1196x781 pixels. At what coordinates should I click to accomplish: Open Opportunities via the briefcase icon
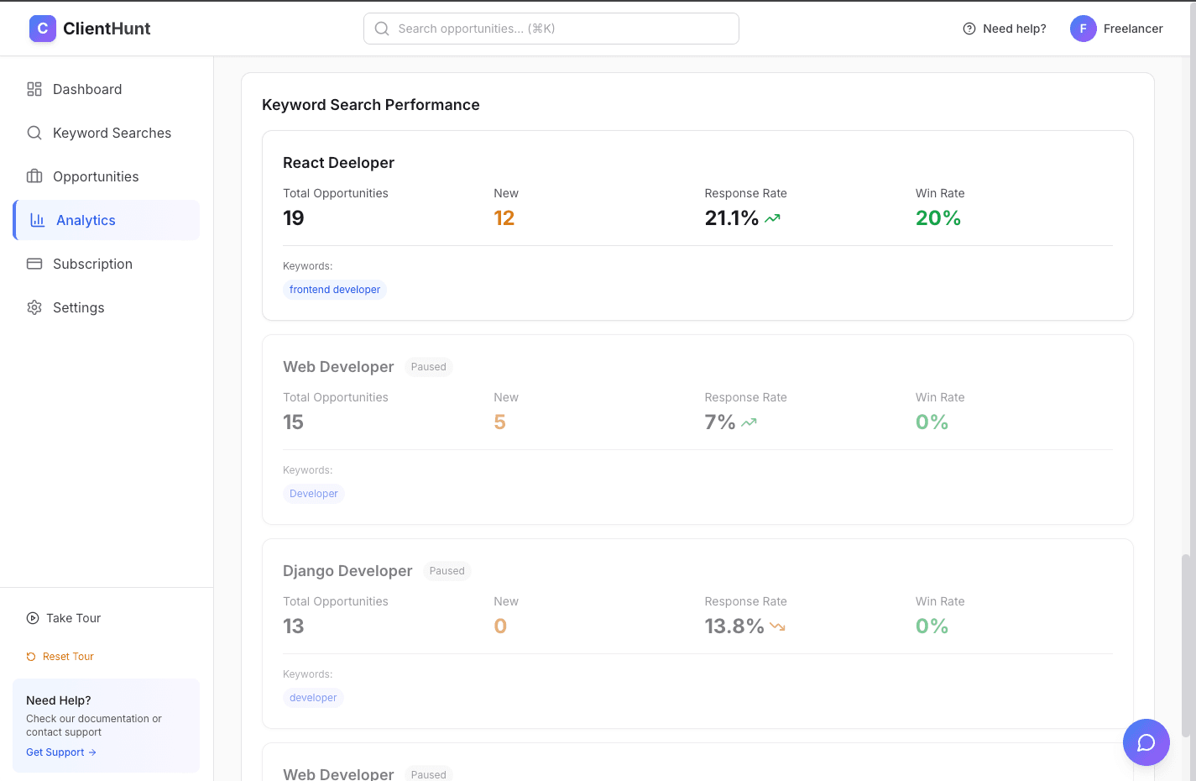[34, 176]
